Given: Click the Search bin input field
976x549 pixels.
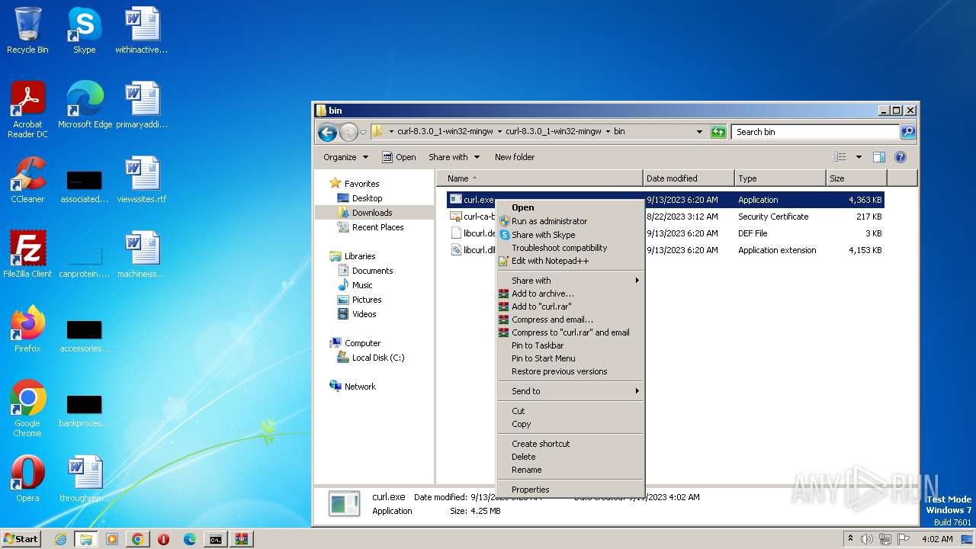Looking at the screenshot, I should pyautogui.click(x=814, y=132).
